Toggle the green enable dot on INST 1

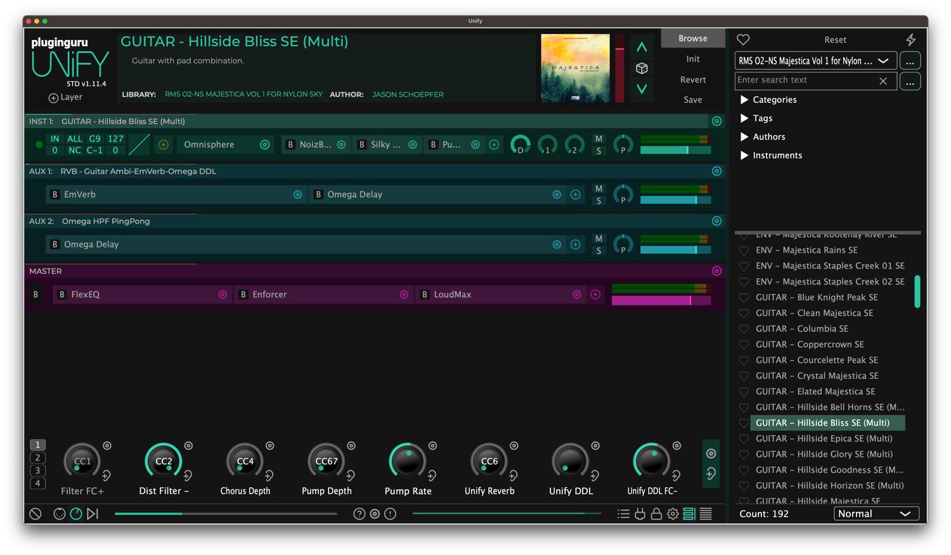[39, 144]
